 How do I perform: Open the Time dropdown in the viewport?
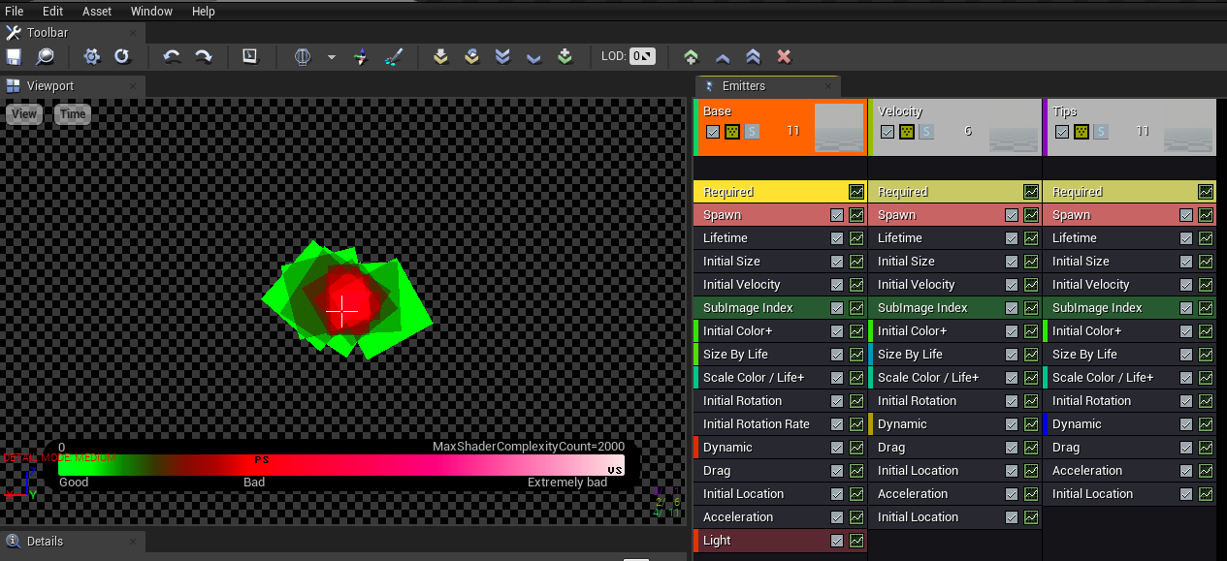[72, 113]
